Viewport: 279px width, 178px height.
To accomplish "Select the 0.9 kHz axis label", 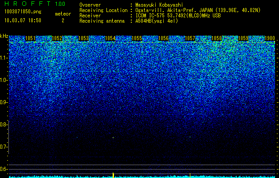I will point(4,102).
